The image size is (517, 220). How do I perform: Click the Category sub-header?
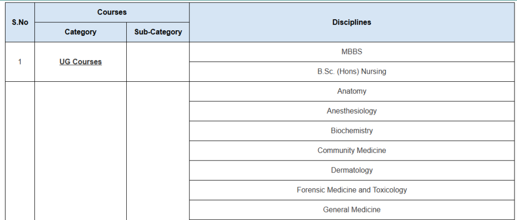(x=80, y=32)
